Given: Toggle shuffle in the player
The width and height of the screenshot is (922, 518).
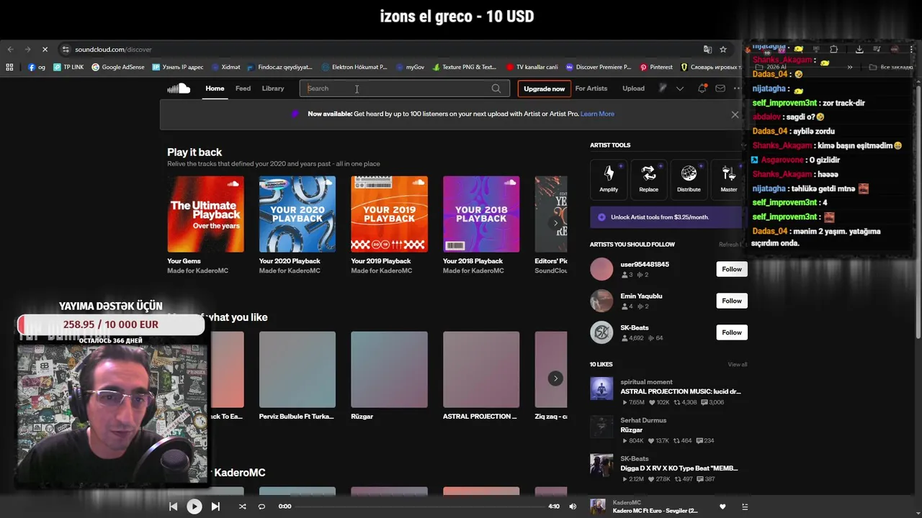Looking at the screenshot, I should tap(242, 506).
